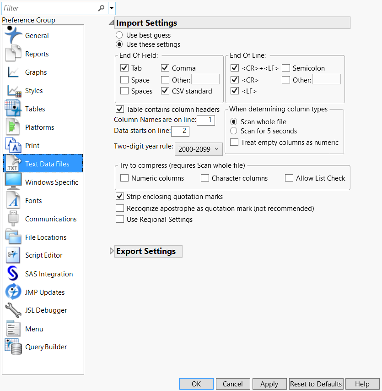Screen dimensions: 382x391
Task: Click the Data starts on line field
Action: 180,131
